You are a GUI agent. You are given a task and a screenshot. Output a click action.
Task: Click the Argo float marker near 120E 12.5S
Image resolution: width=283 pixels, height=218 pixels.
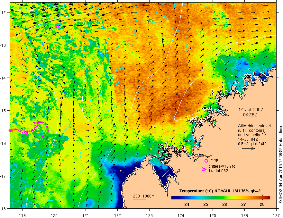coord(57,27)
